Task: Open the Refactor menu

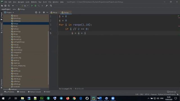Action: click(34, 2)
